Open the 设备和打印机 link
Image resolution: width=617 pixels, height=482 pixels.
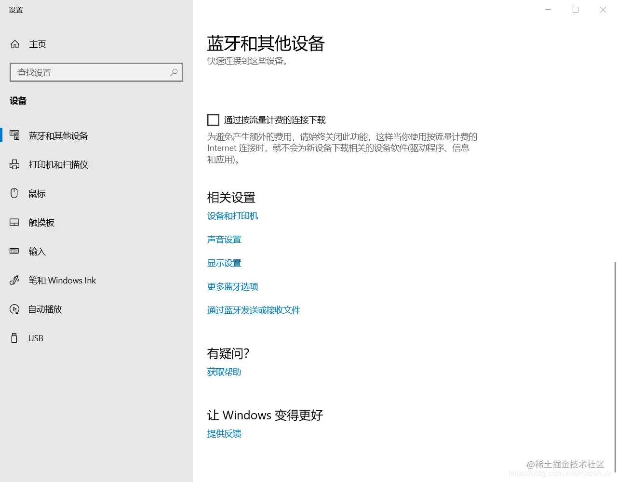point(233,215)
